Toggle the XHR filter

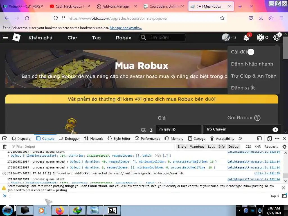point(258,146)
